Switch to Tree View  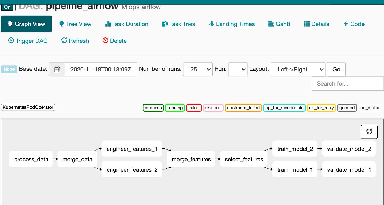pos(75,24)
